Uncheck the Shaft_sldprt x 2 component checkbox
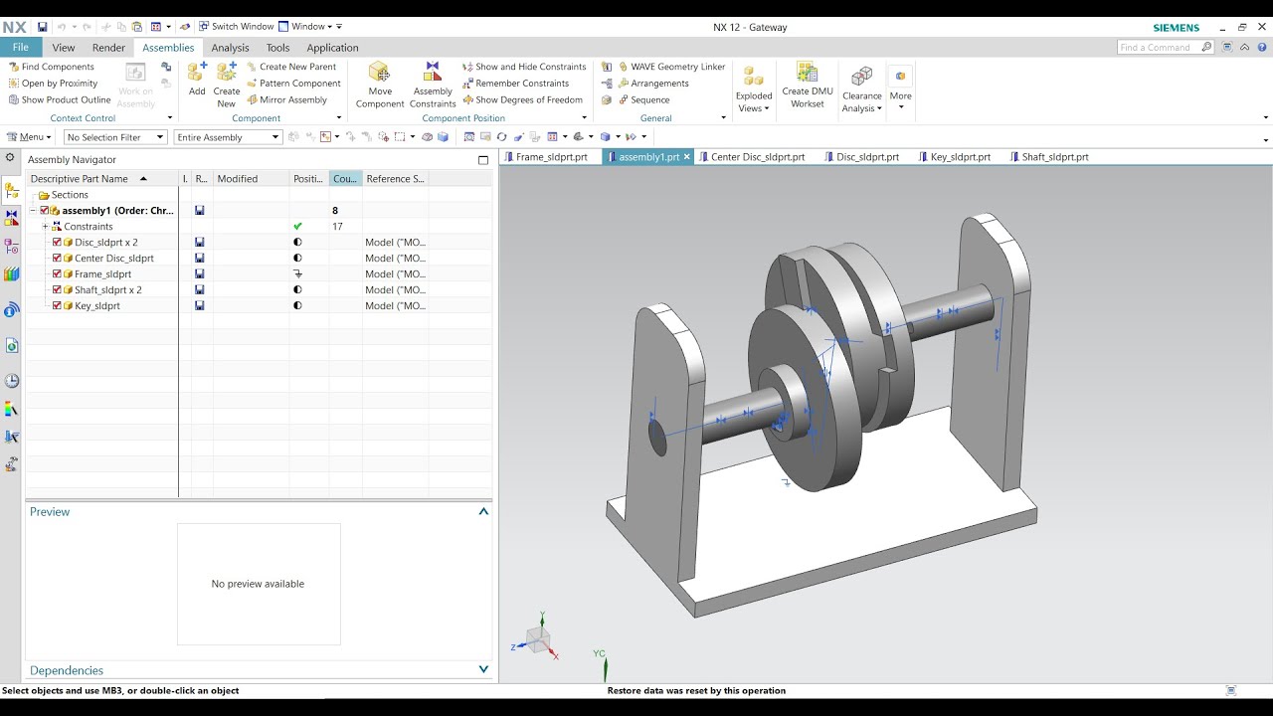The image size is (1273, 716). coord(58,290)
